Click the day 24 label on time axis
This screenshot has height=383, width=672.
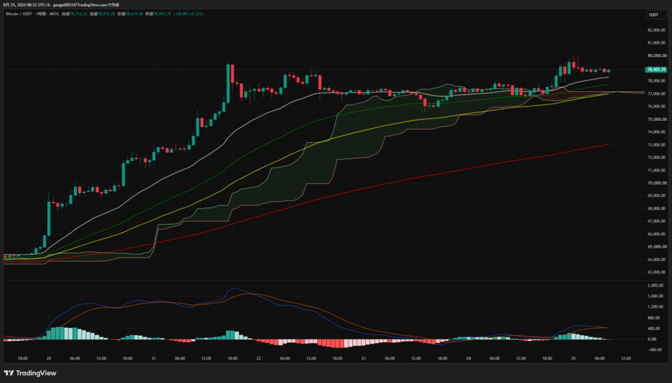[469, 359]
